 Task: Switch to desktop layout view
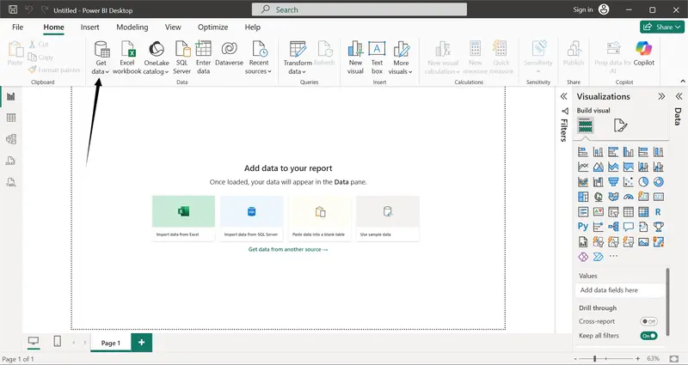click(x=34, y=341)
